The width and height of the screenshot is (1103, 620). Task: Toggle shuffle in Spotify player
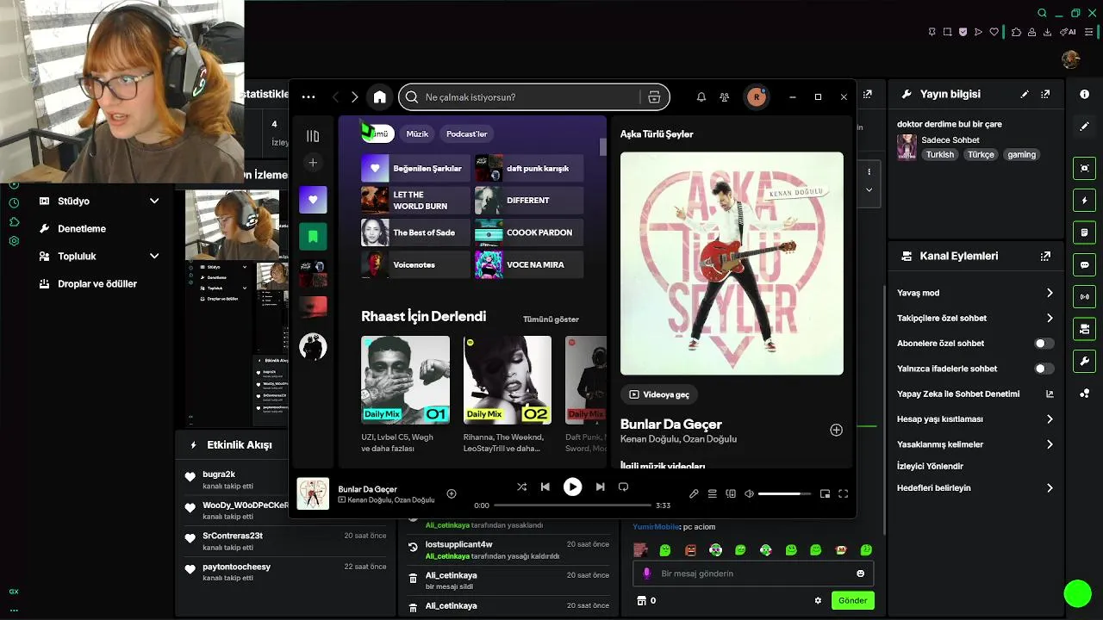pos(521,487)
